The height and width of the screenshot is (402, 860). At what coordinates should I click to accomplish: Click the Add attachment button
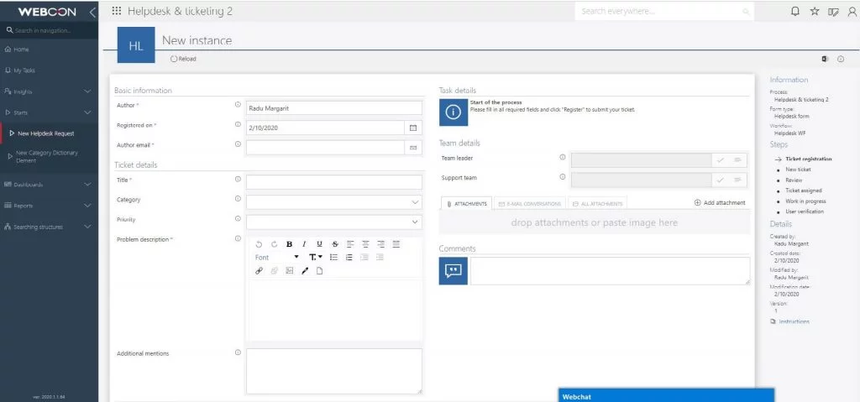click(x=720, y=203)
